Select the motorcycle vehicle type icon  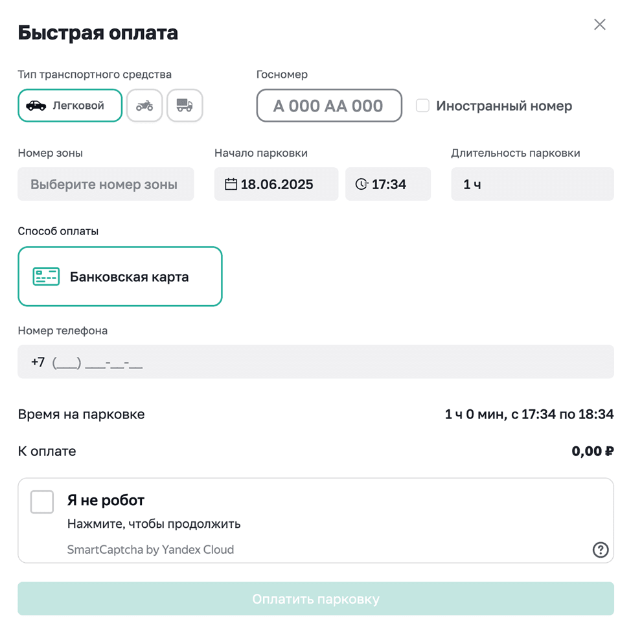coord(144,106)
